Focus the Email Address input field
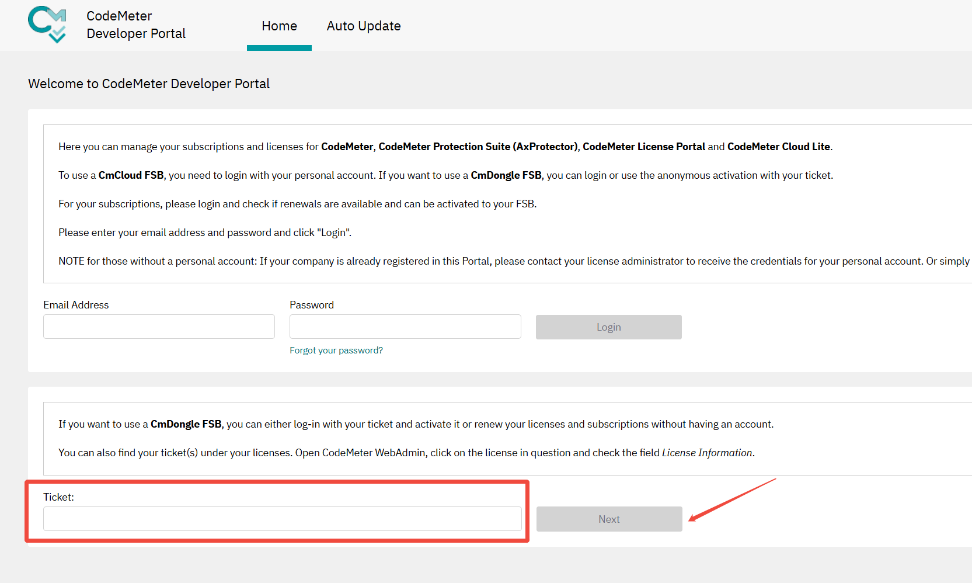The height and width of the screenshot is (583, 972). click(159, 327)
